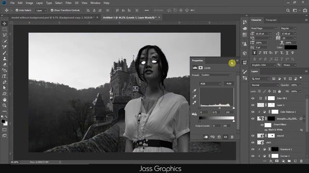Open the Window menu
Screen dimensions: 309x173
tap(95, 3)
